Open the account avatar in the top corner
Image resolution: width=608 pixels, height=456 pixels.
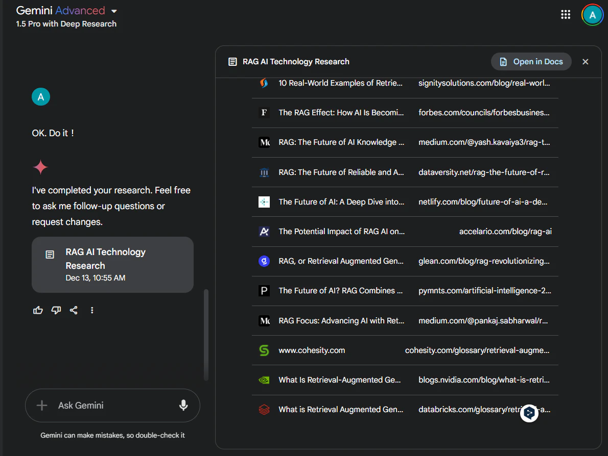pyautogui.click(x=592, y=15)
